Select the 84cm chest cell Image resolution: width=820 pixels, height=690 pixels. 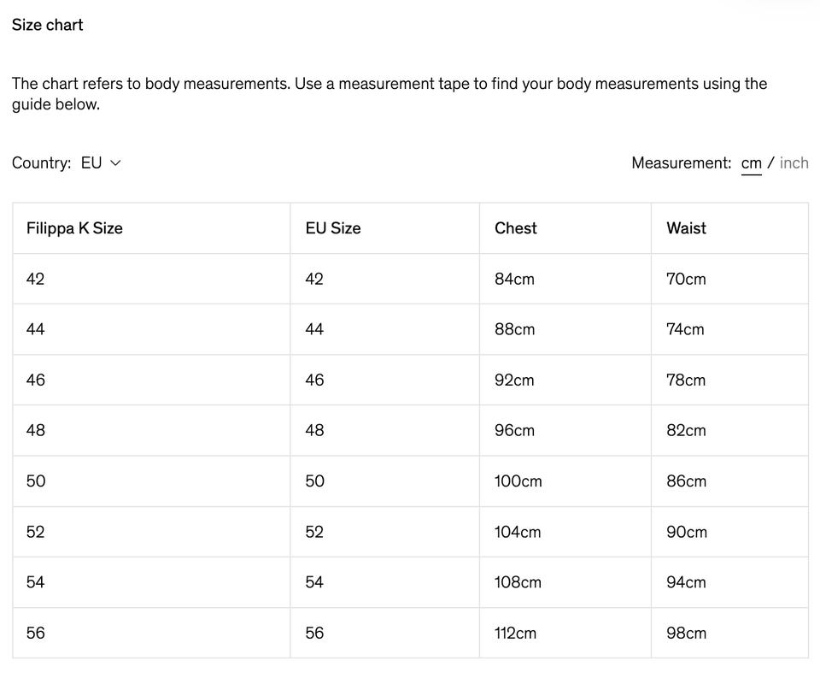[x=514, y=279]
